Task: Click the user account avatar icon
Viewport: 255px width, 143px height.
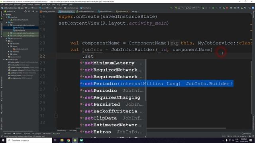Action: coord(253,8)
